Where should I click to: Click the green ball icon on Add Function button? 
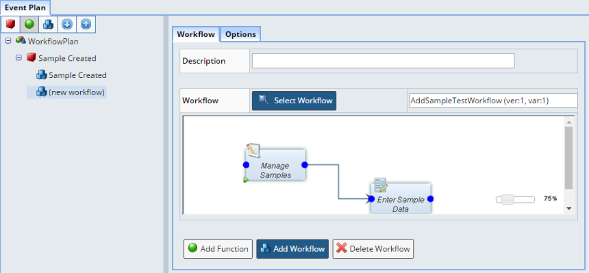click(192, 248)
